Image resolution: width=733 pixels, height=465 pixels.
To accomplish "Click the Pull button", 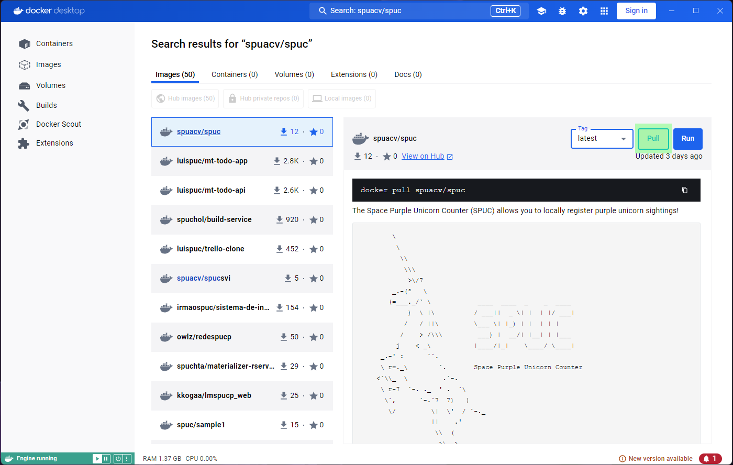I will tap(653, 139).
